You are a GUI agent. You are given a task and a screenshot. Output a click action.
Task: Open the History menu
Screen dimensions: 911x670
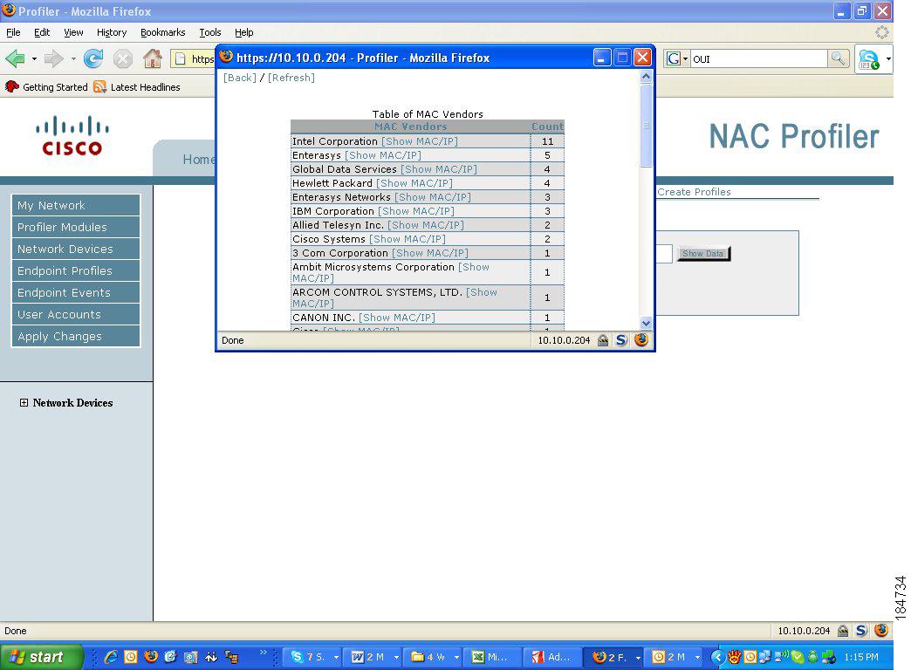coord(112,32)
